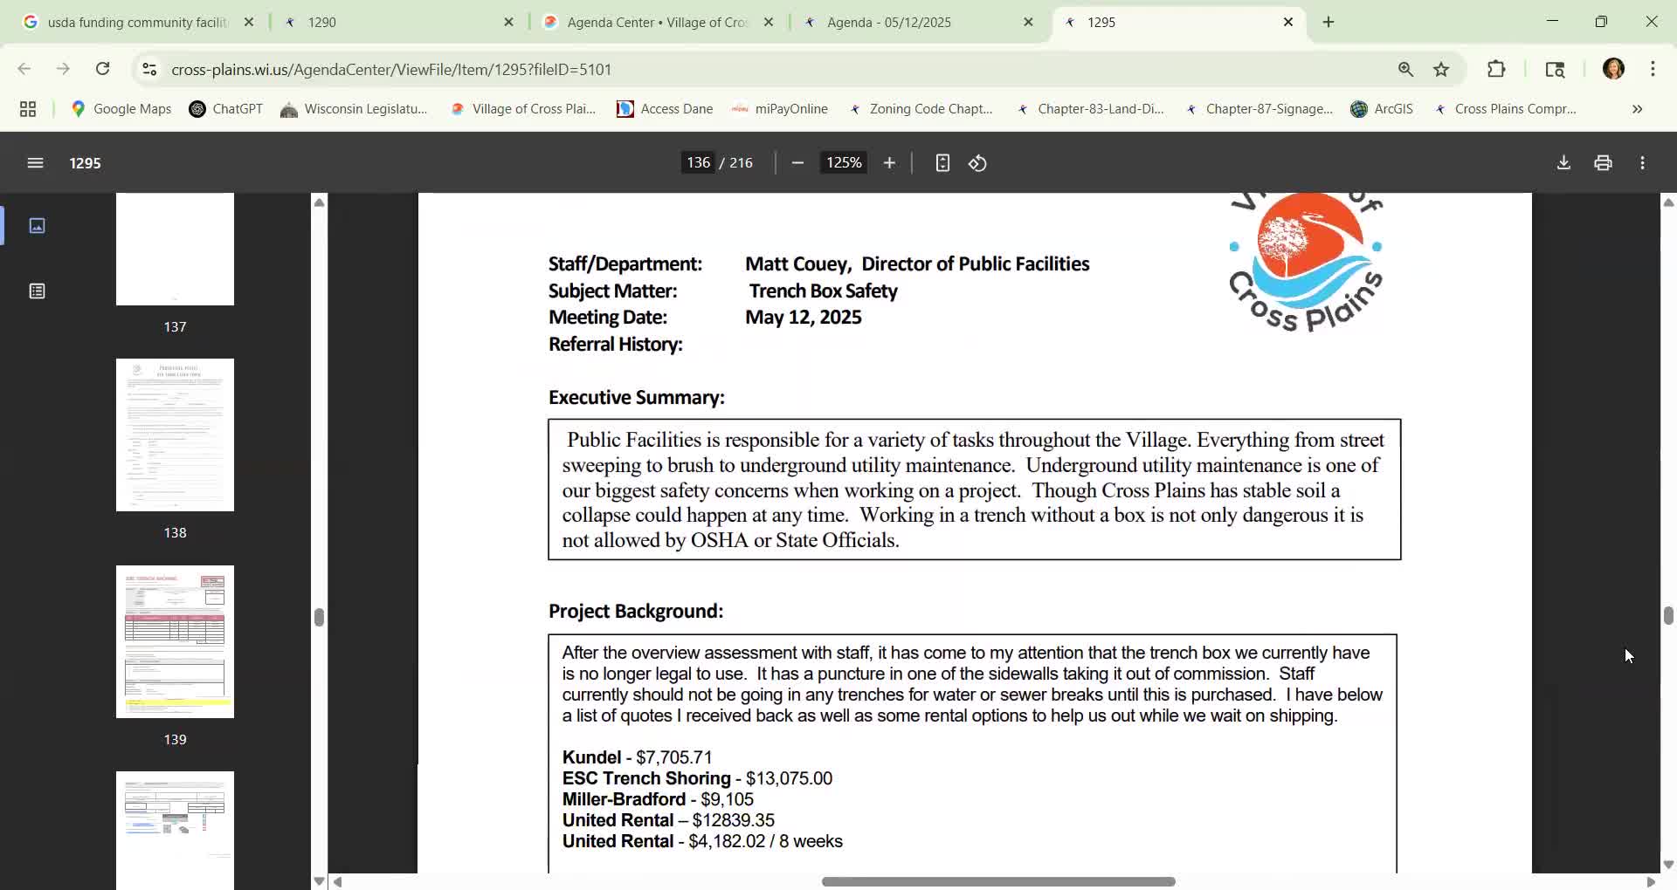The width and height of the screenshot is (1677, 890).
Task: Open the Access Dane bookmark
Action: (x=665, y=109)
